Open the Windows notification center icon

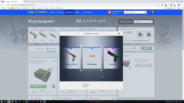tap(180, 102)
